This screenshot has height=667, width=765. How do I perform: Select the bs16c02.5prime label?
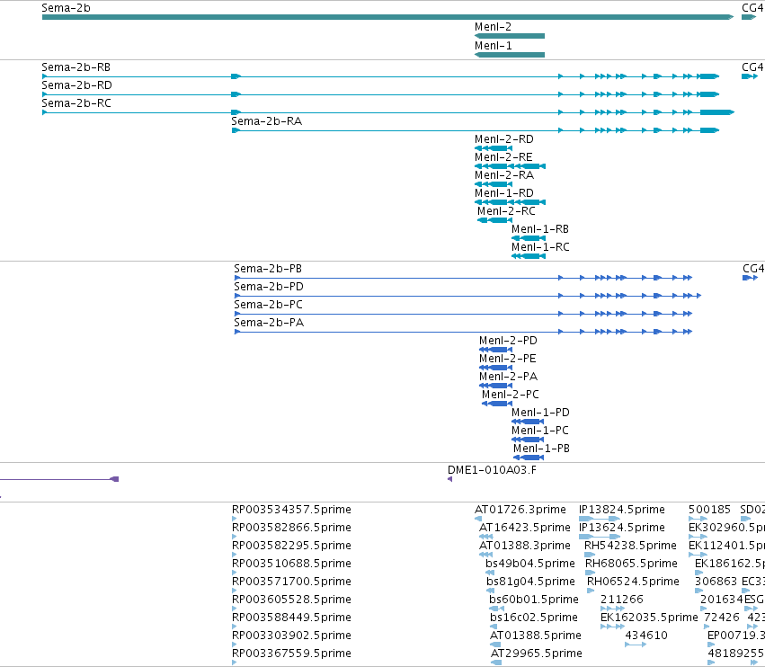point(534,618)
